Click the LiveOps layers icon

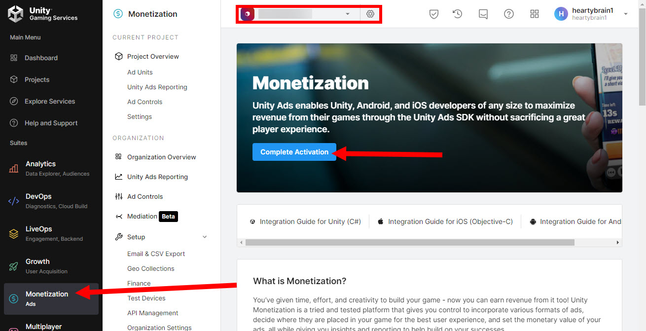(x=14, y=233)
